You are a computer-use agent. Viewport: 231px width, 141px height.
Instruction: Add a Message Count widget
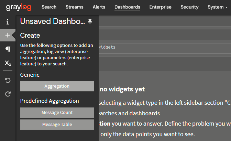57,113
